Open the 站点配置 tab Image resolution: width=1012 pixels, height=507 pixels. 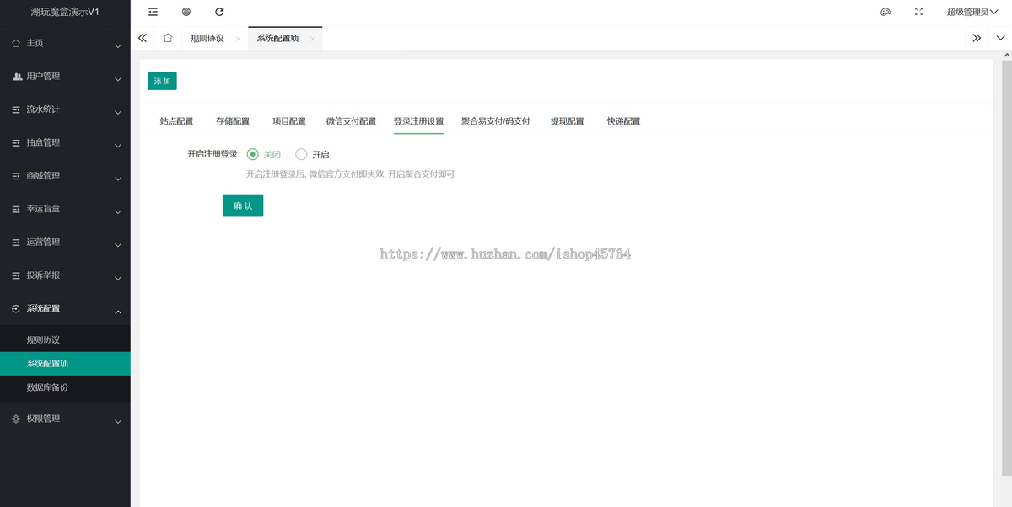pos(176,121)
